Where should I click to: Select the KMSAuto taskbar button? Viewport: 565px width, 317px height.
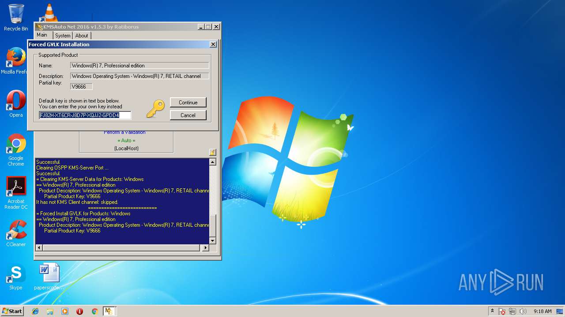tap(109, 311)
